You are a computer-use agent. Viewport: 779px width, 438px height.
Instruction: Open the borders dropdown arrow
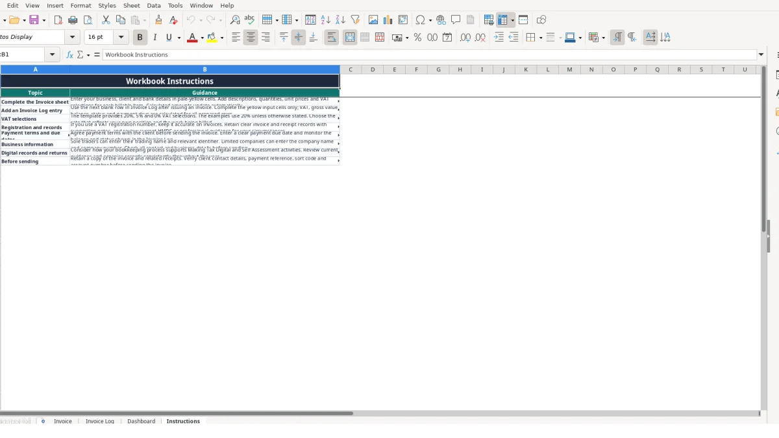(540, 38)
